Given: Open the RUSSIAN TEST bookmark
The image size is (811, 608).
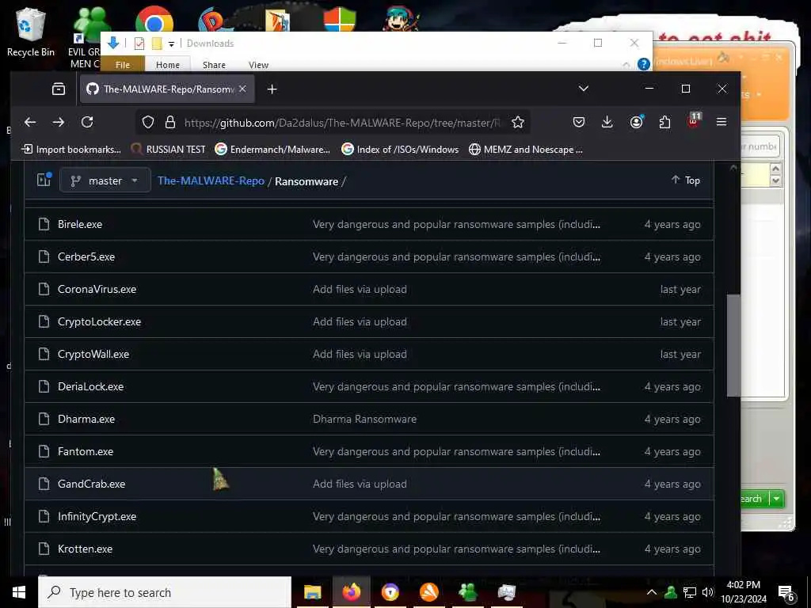Looking at the screenshot, I should point(168,150).
